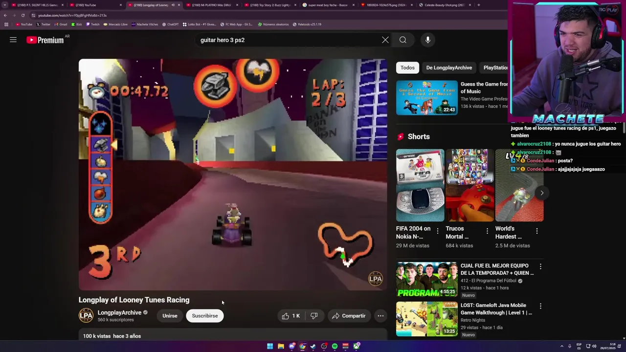Clear the search box with X
The height and width of the screenshot is (352, 626).
(x=385, y=40)
